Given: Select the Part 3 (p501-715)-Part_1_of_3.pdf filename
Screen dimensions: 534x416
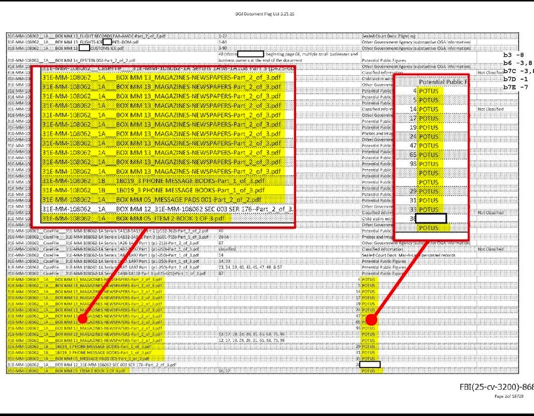Looking at the screenshot, I should (x=107, y=237).
